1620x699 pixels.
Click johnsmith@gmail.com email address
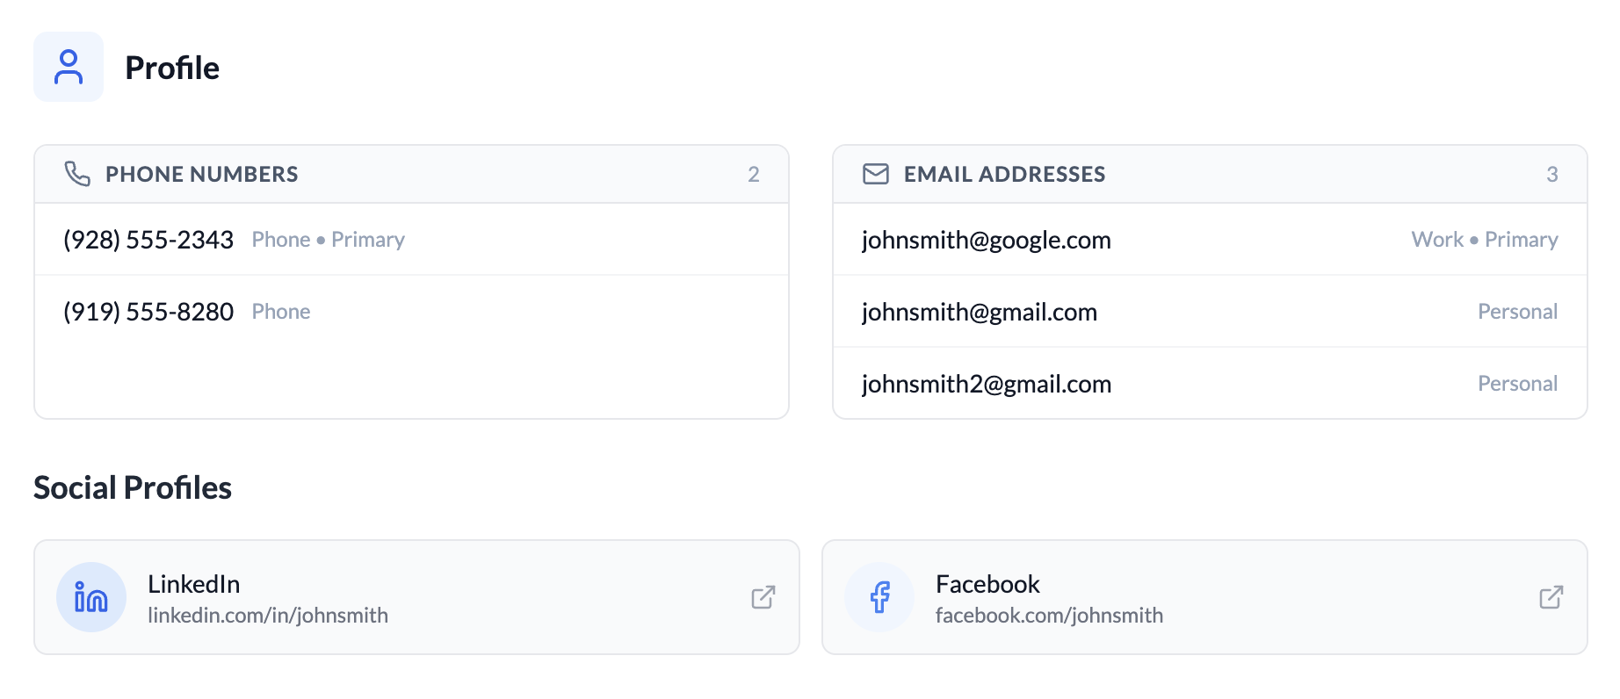(979, 312)
